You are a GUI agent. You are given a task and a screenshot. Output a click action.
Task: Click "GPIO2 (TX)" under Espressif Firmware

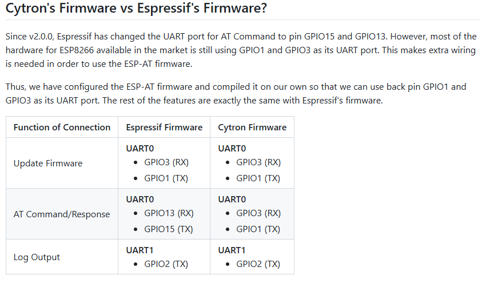click(x=166, y=264)
